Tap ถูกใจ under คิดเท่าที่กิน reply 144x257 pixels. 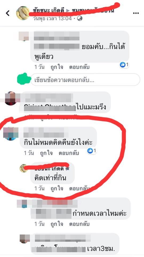57,188
